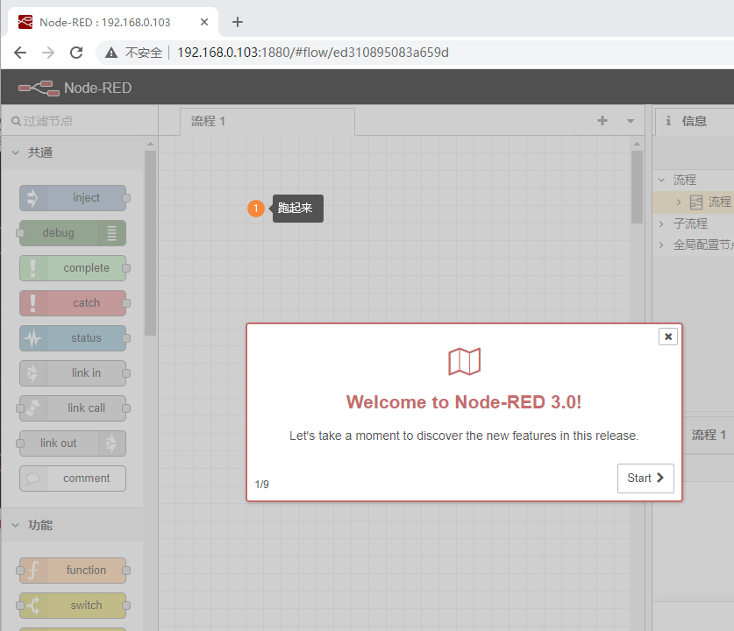Click the browser address bar URL

point(313,53)
